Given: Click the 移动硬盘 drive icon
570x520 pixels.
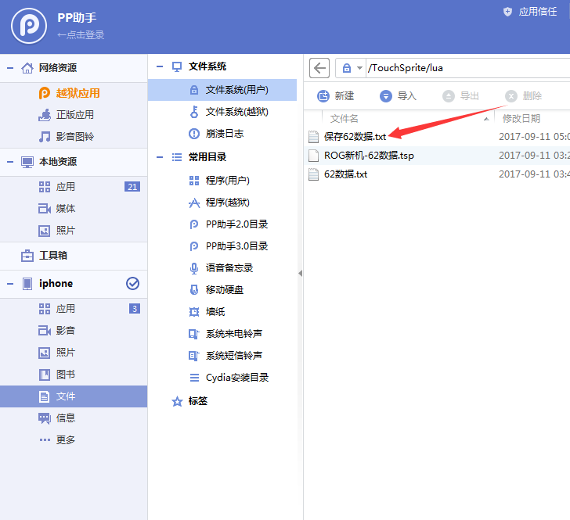Looking at the screenshot, I should coord(194,290).
